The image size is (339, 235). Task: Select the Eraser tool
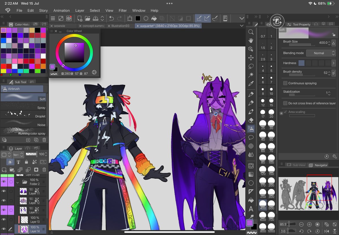251,120
